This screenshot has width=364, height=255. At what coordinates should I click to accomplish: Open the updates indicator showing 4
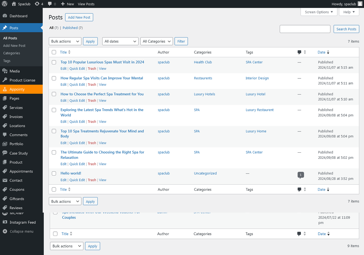39,4
